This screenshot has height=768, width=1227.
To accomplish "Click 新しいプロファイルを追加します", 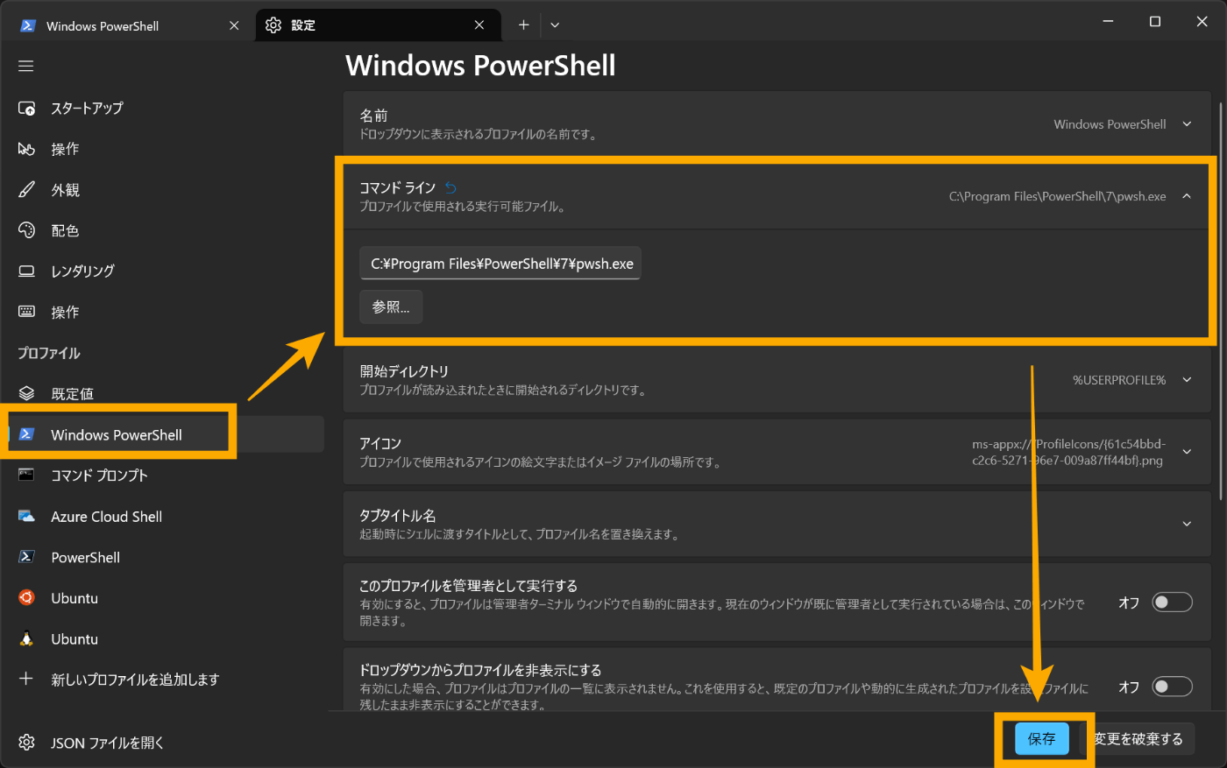I will click(x=135, y=680).
